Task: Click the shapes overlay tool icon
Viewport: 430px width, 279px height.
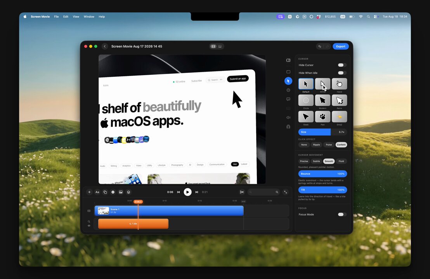Action: [x=105, y=192]
